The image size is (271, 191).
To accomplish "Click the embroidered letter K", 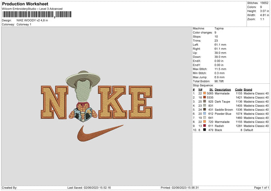I will coord(112,102).
